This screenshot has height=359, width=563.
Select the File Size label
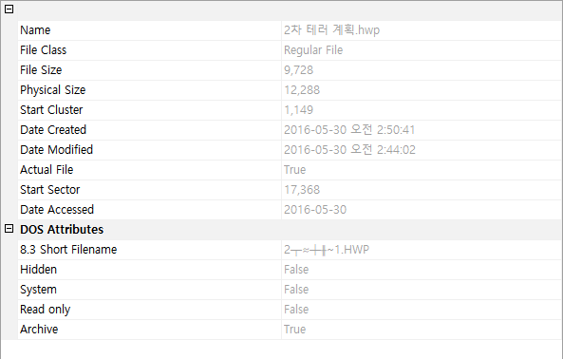coord(41,70)
